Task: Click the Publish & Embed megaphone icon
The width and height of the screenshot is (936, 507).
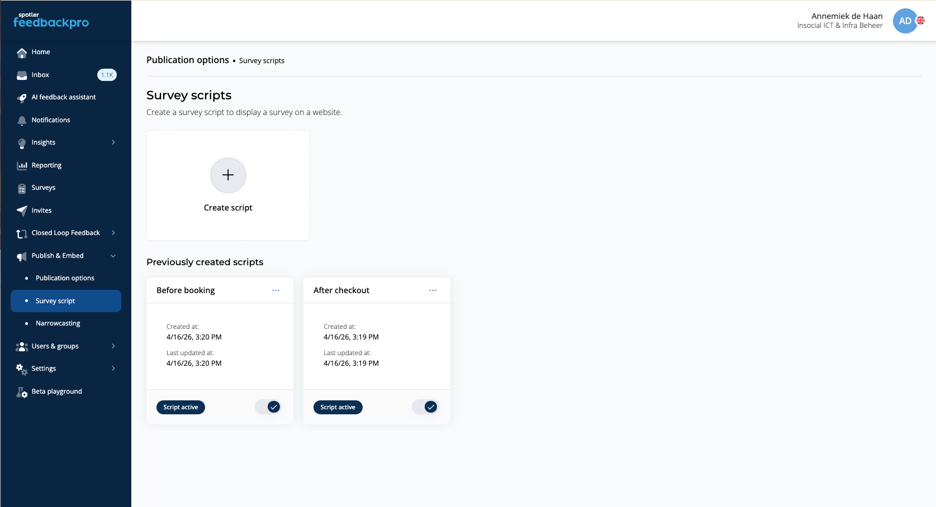Action: (x=22, y=256)
